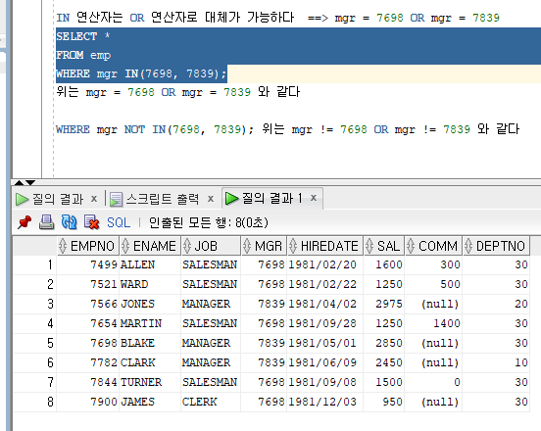Image resolution: width=541 pixels, height=431 pixels.
Task: Click the MARTIN cell
Action: click(150, 323)
